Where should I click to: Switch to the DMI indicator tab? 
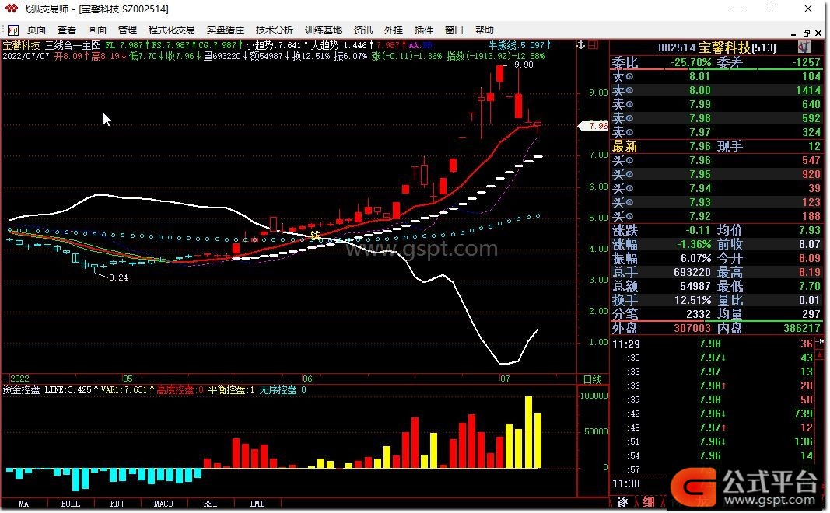click(257, 504)
